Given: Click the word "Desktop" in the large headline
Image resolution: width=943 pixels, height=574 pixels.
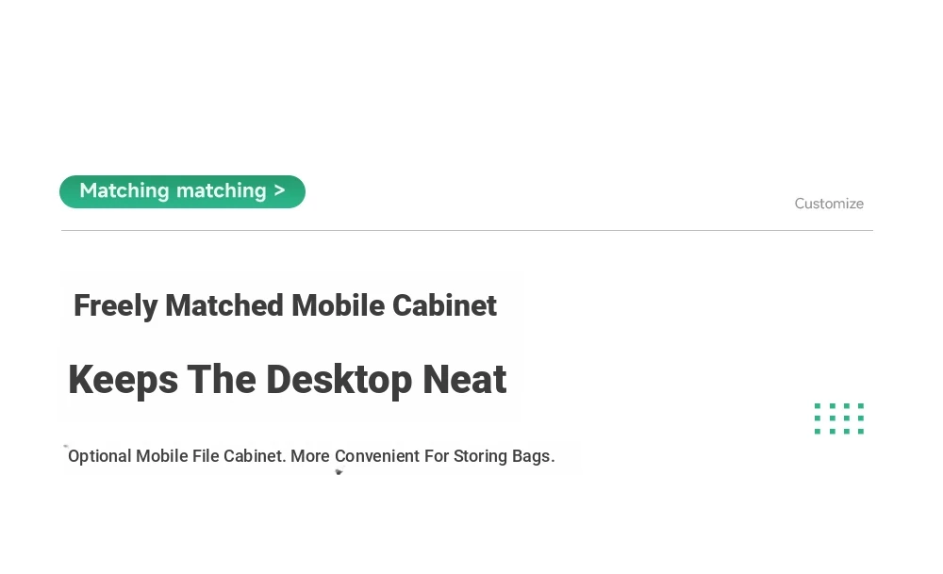Looking at the screenshot, I should pos(339,381).
